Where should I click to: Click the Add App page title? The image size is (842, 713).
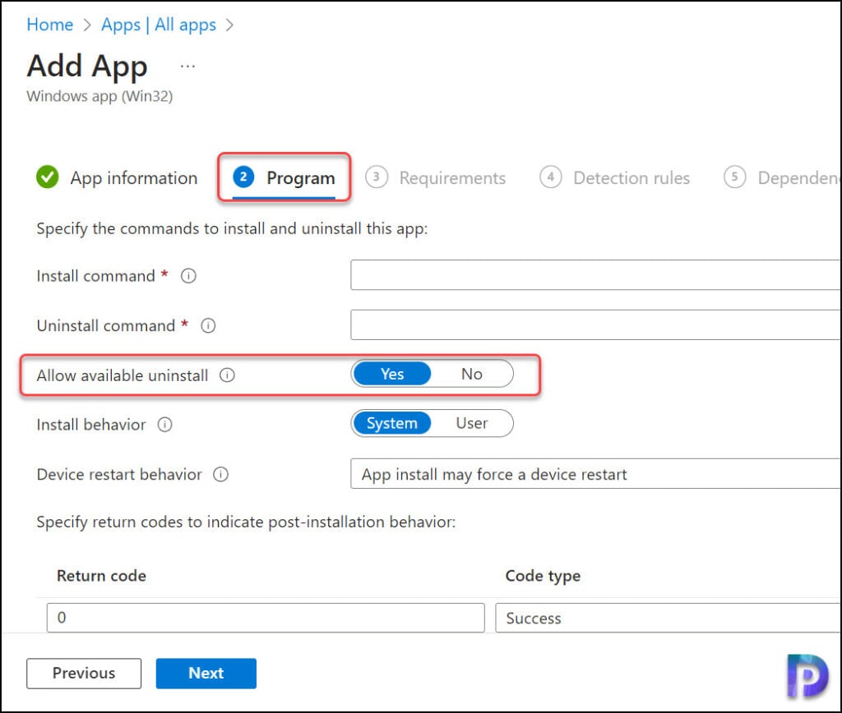[x=87, y=67]
